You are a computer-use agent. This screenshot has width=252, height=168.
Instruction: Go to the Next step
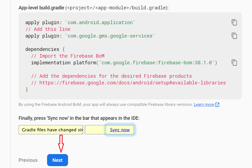point(57,160)
